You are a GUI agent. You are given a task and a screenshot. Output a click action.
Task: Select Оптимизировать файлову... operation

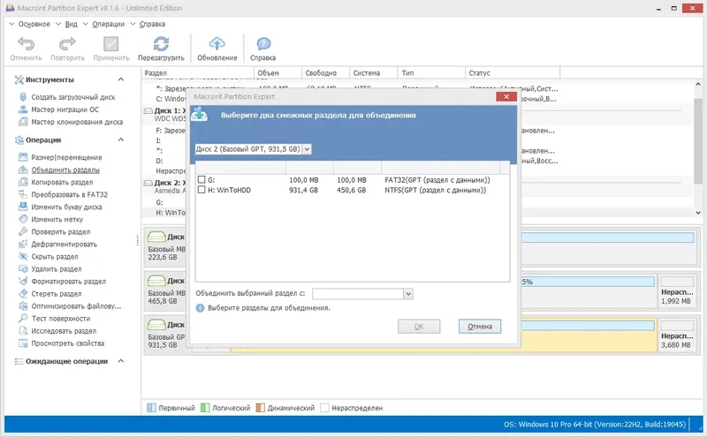pyautogui.click(x=76, y=305)
